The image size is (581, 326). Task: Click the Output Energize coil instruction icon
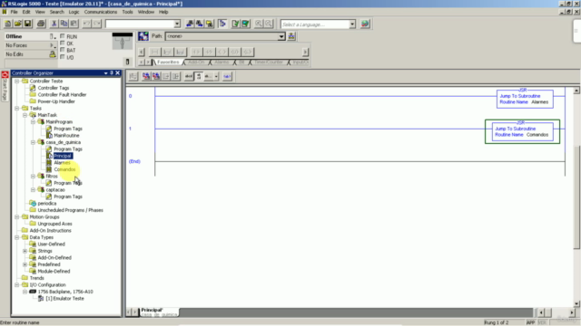point(222,52)
